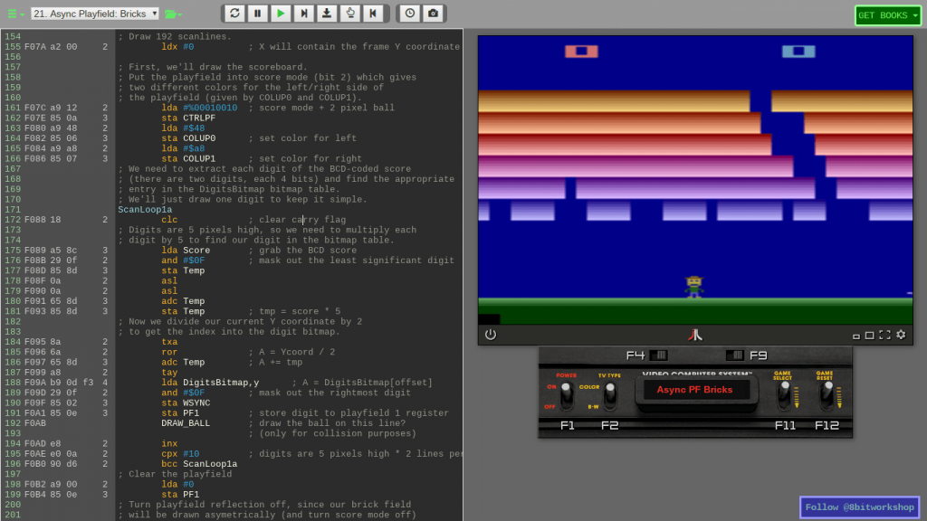Expand the caret next to the hamburger menu
The width and height of the screenshot is (927, 521).
(21, 13)
